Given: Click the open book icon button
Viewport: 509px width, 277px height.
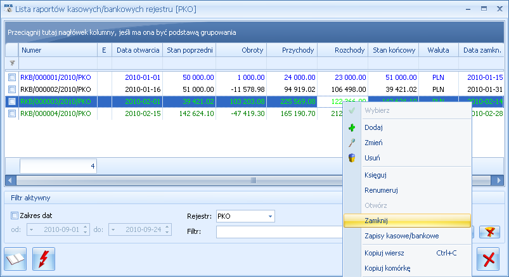Looking at the screenshot, I should 15,259.
